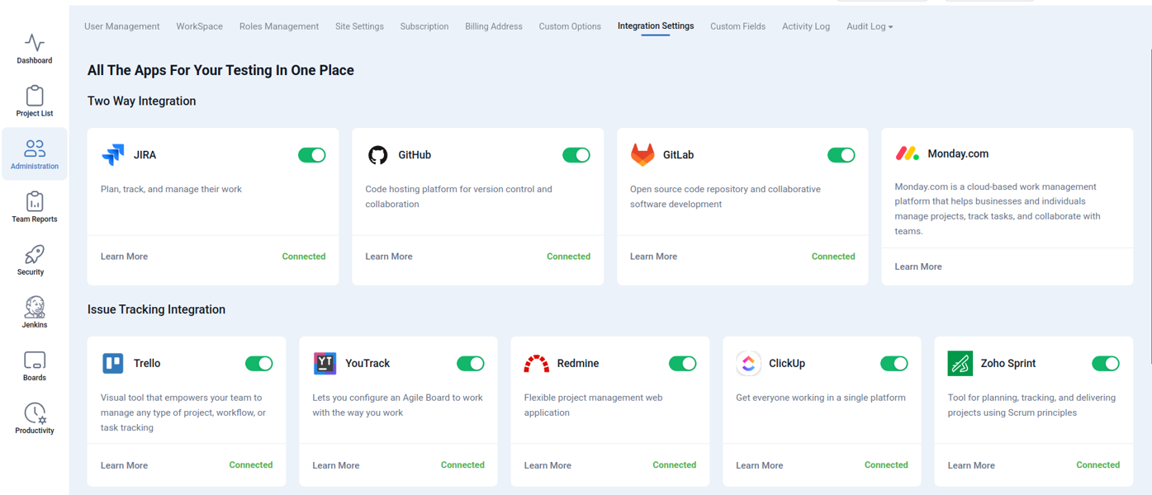
Task: Click Learn More on the Monday.com card
Action: tap(917, 266)
